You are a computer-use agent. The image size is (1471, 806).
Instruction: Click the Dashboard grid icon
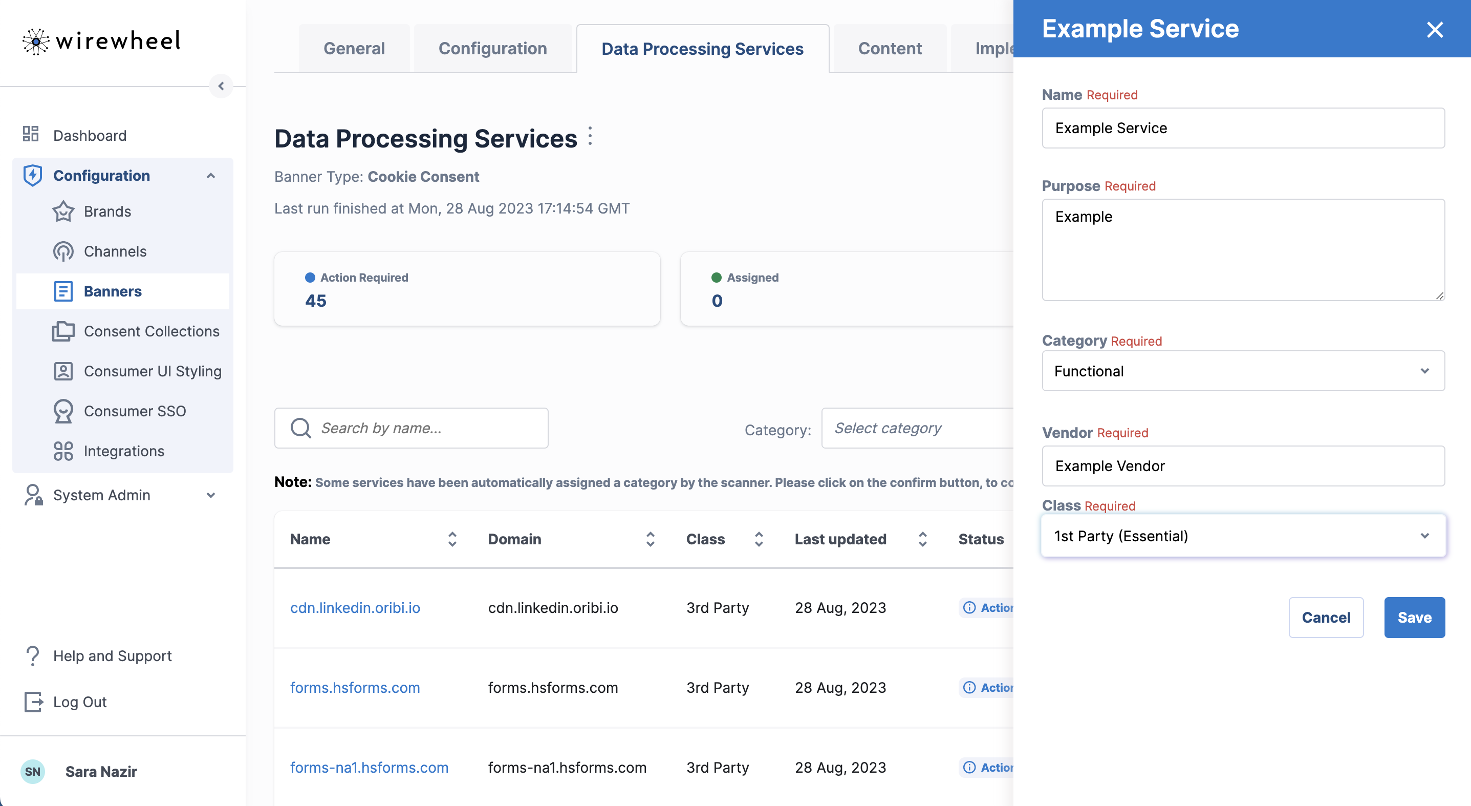pyautogui.click(x=31, y=134)
